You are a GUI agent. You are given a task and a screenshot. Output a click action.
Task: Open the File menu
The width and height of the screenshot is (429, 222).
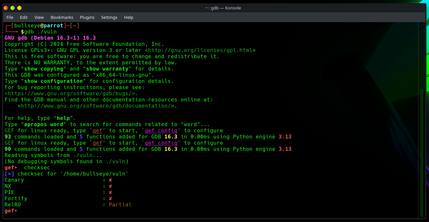pyautogui.click(x=10, y=17)
